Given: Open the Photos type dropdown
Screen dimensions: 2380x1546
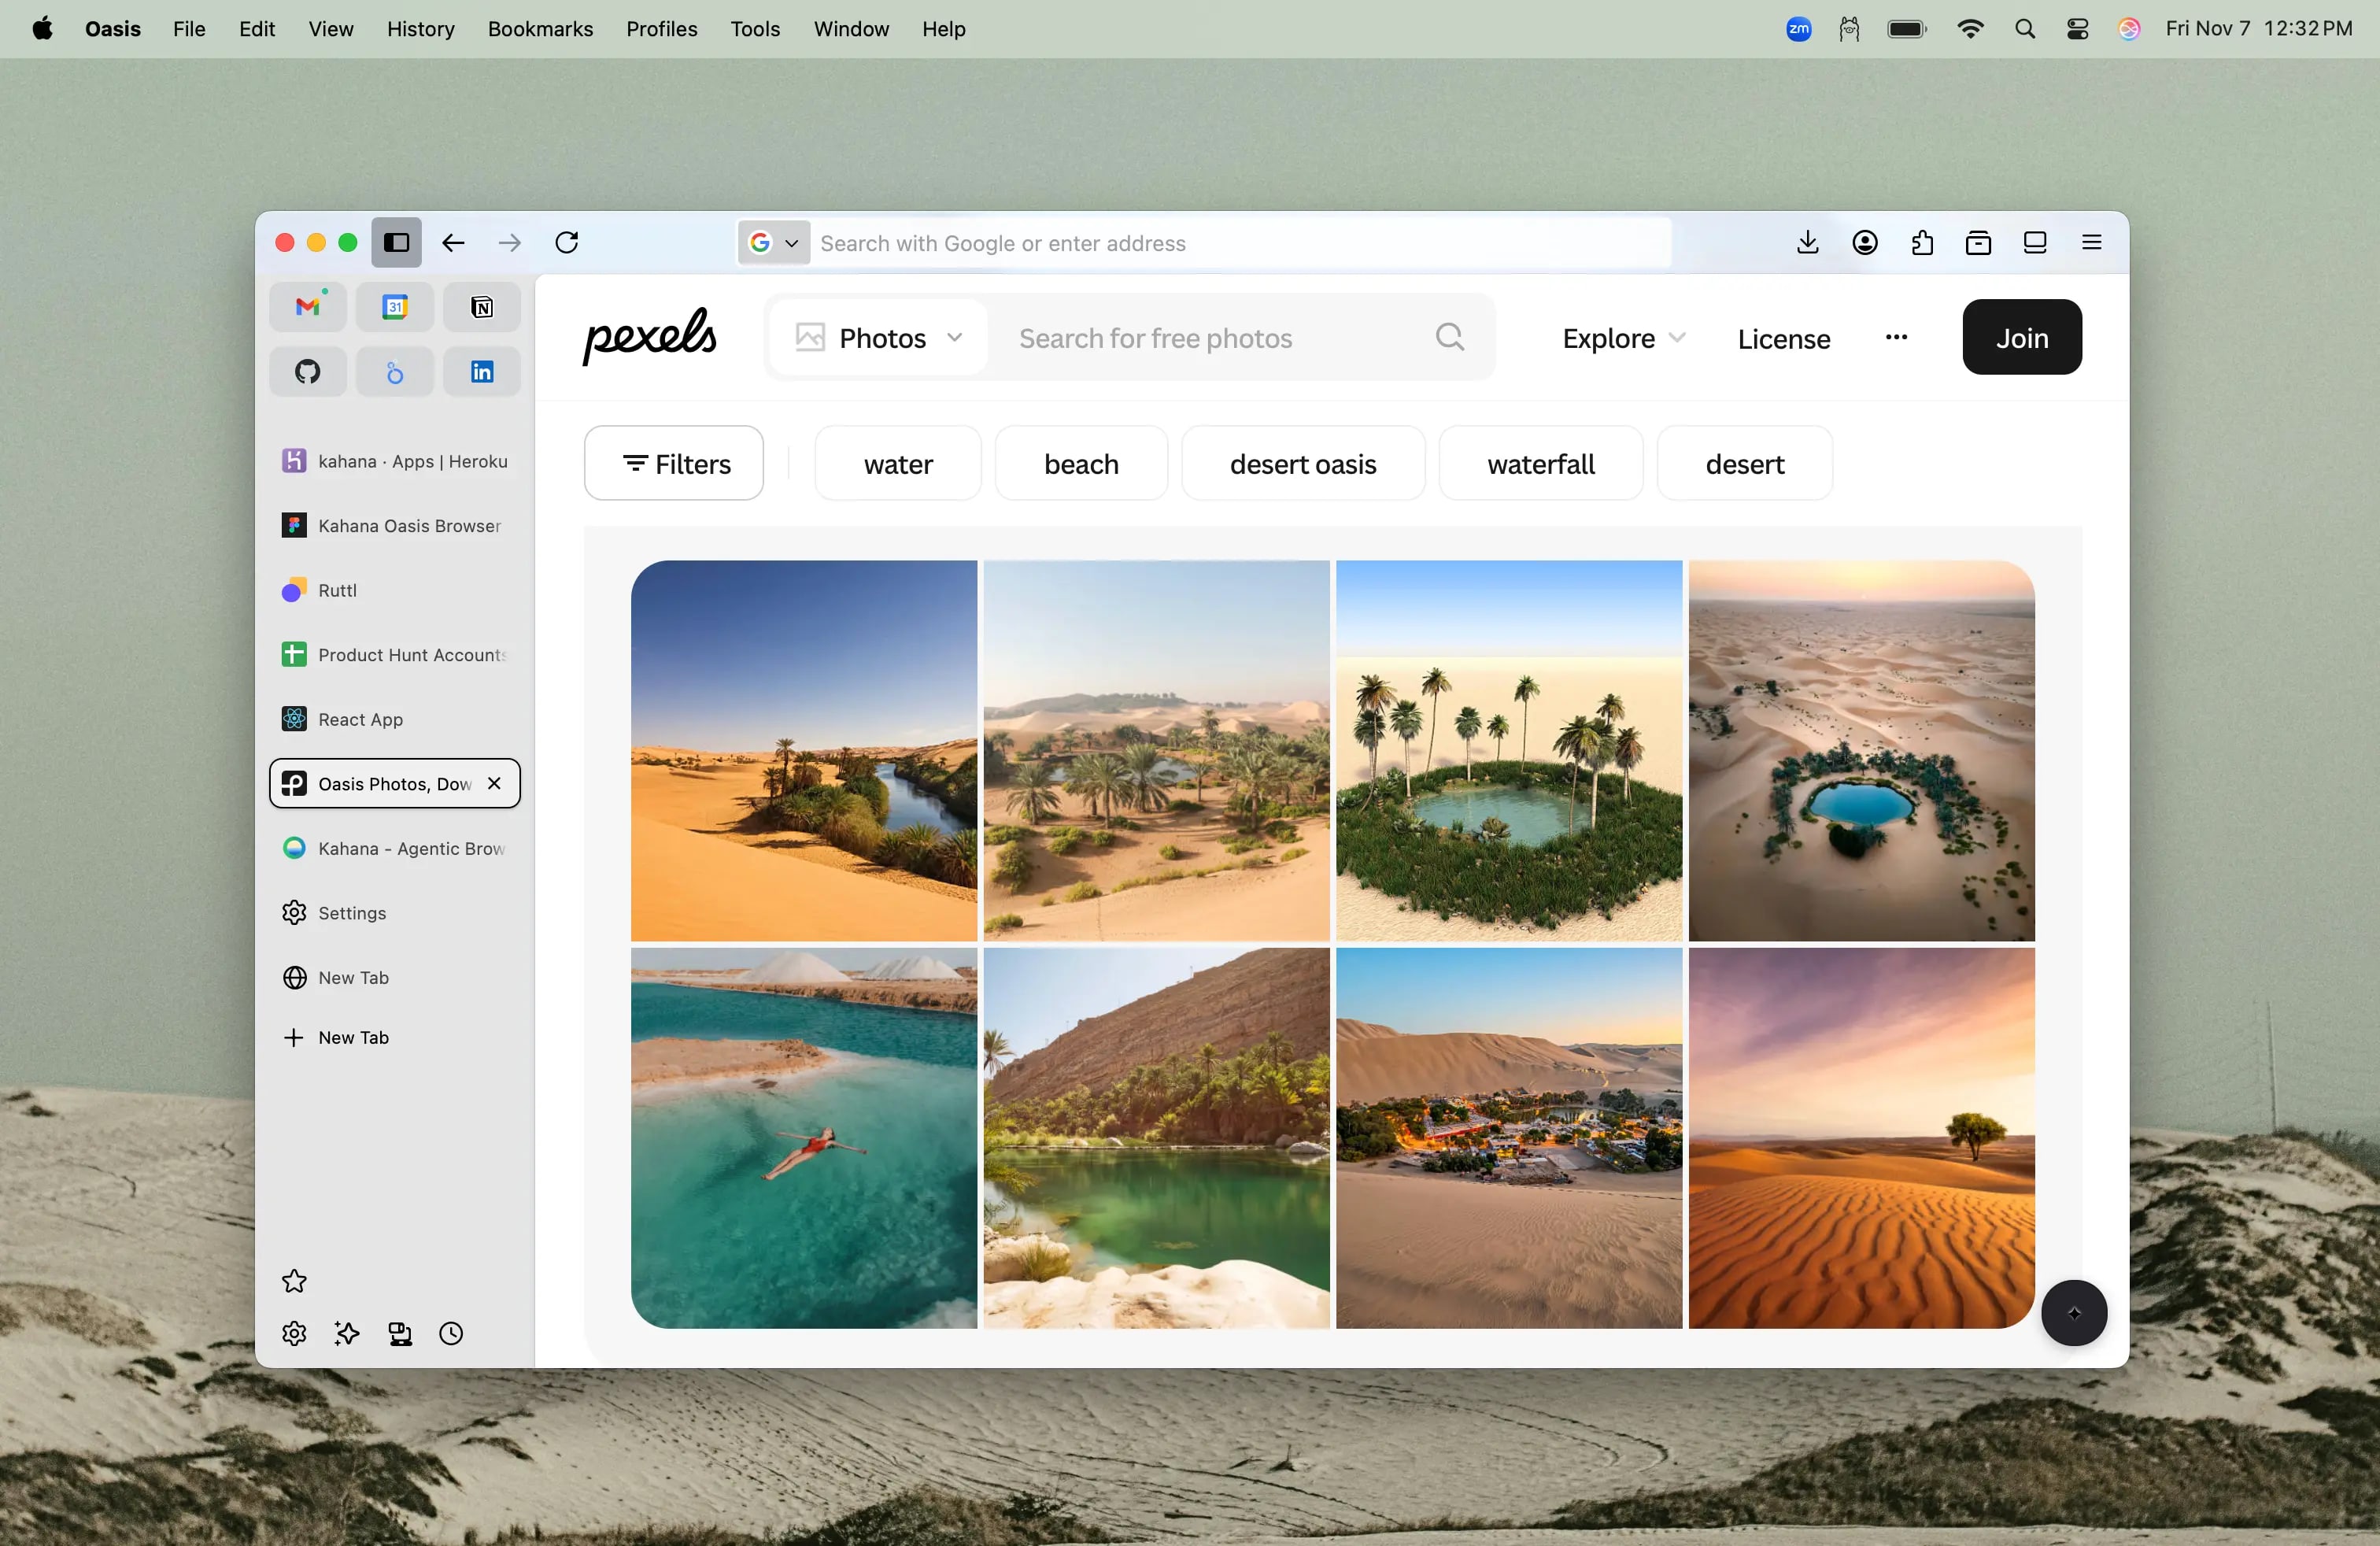Looking at the screenshot, I should pyautogui.click(x=879, y=338).
